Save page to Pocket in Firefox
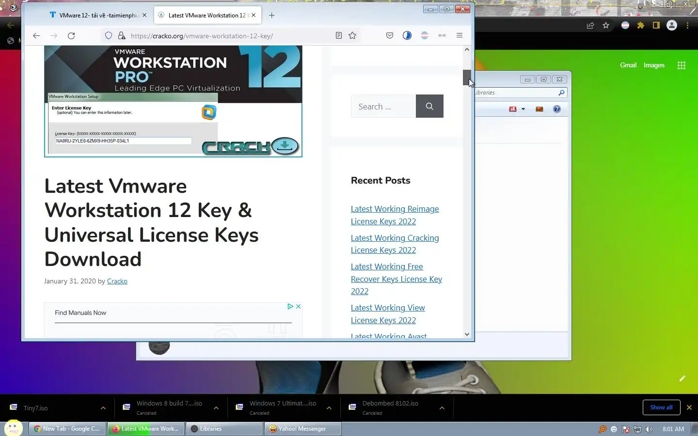 tap(390, 35)
